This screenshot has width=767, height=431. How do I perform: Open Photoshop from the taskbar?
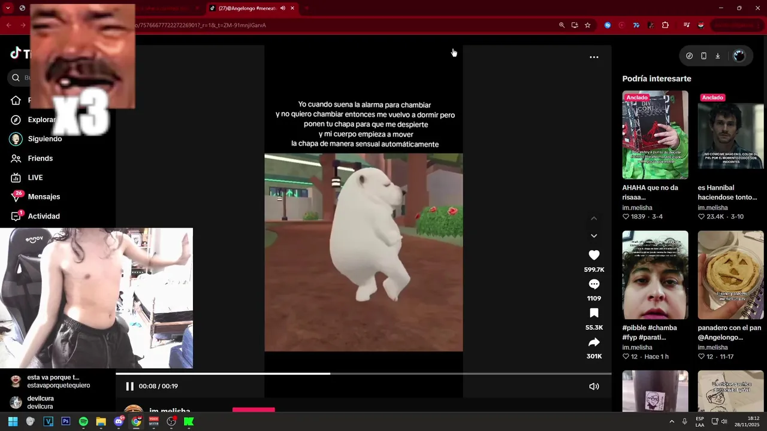click(x=66, y=421)
